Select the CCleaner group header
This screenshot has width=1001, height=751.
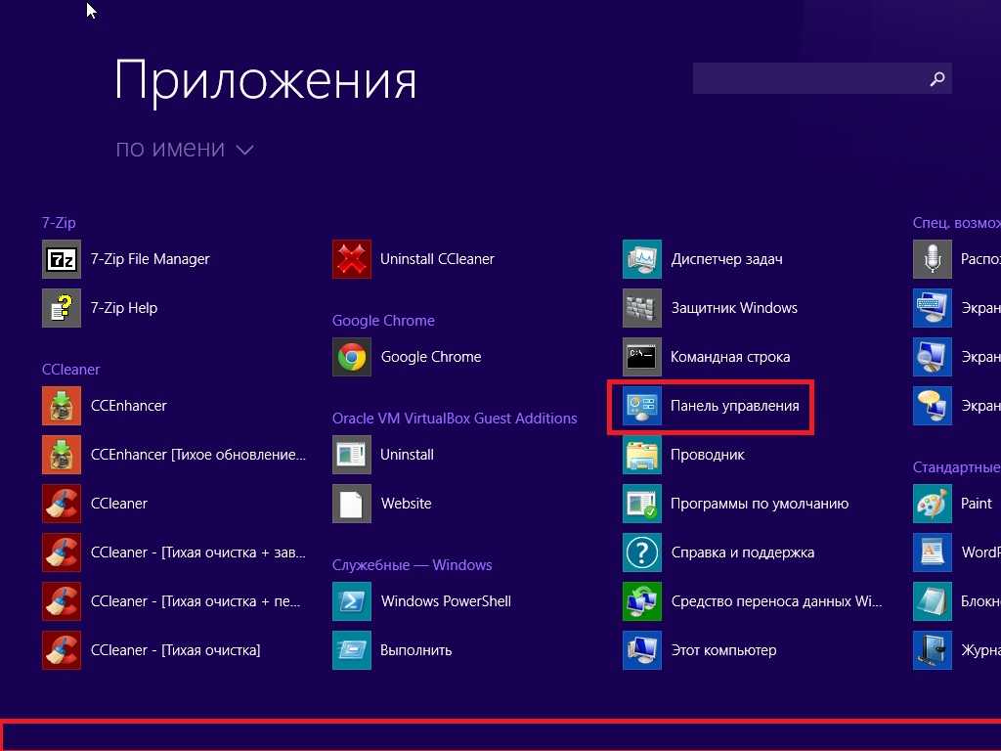70,369
